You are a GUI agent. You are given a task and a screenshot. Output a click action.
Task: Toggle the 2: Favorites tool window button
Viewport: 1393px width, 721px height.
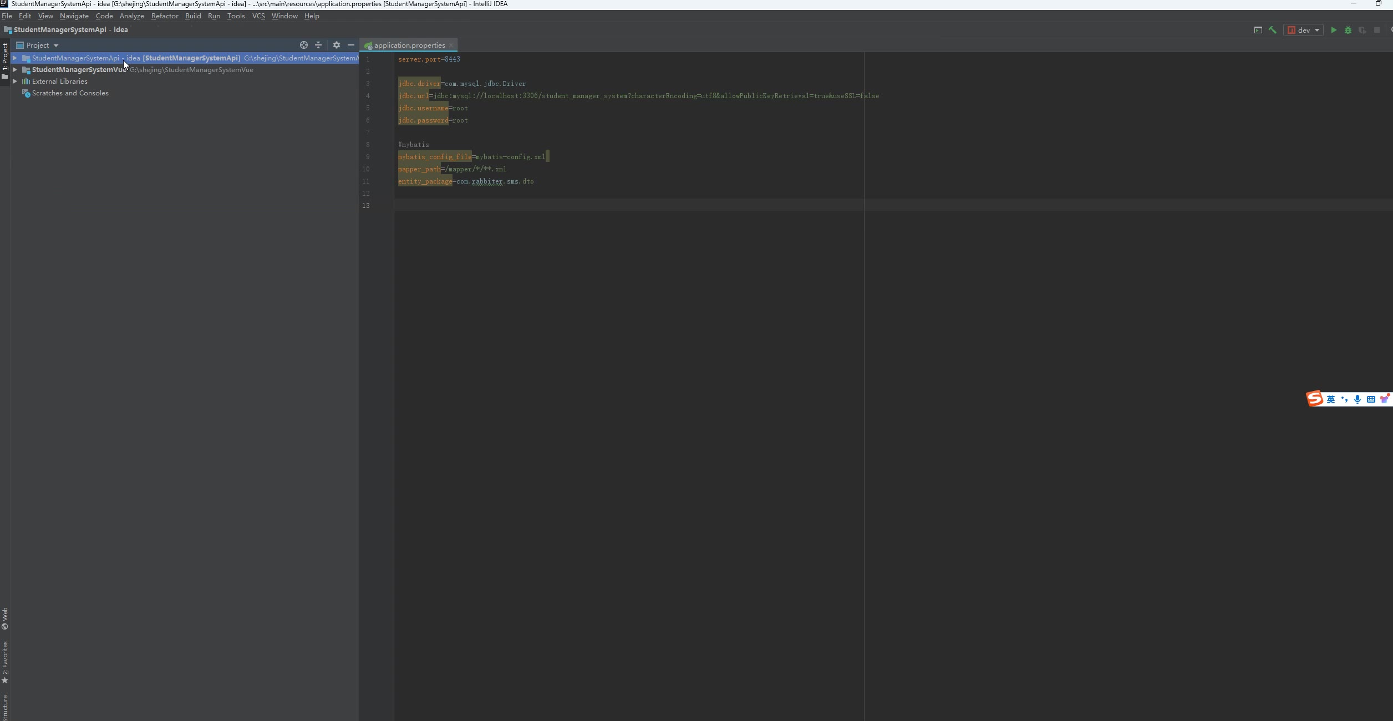click(5, 662)
